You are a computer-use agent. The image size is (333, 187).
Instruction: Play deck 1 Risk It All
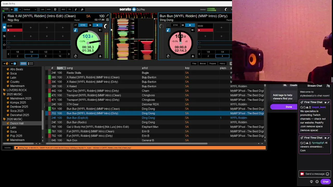pyautogui.click(x=97, y=25)
